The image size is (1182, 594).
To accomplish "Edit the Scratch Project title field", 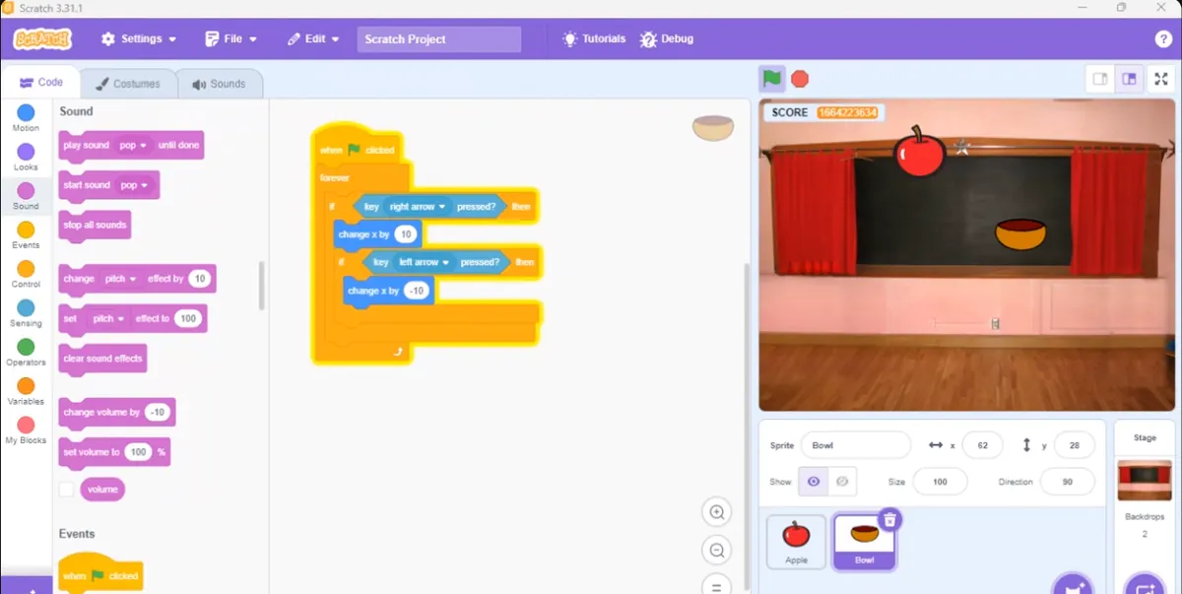I will pyautogui.click(x=439, y=39).
